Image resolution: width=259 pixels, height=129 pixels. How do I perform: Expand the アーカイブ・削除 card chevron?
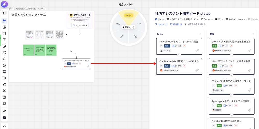pos(232,55)
